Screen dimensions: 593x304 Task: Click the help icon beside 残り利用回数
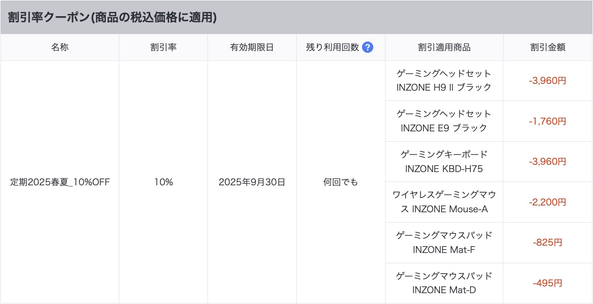(368, 48)
